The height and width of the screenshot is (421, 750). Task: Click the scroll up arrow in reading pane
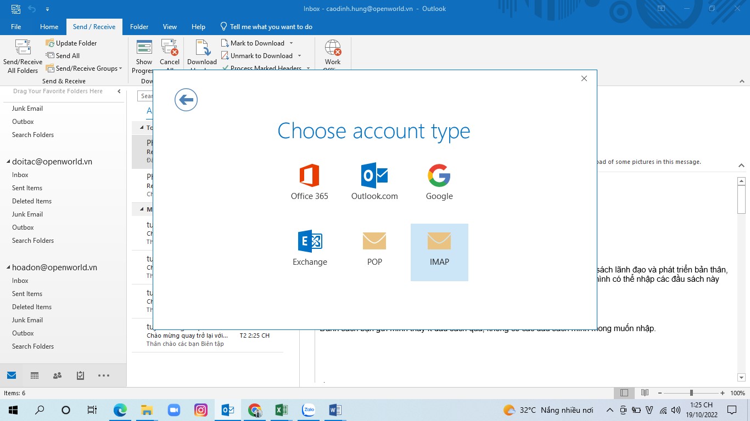coord(741,181)
